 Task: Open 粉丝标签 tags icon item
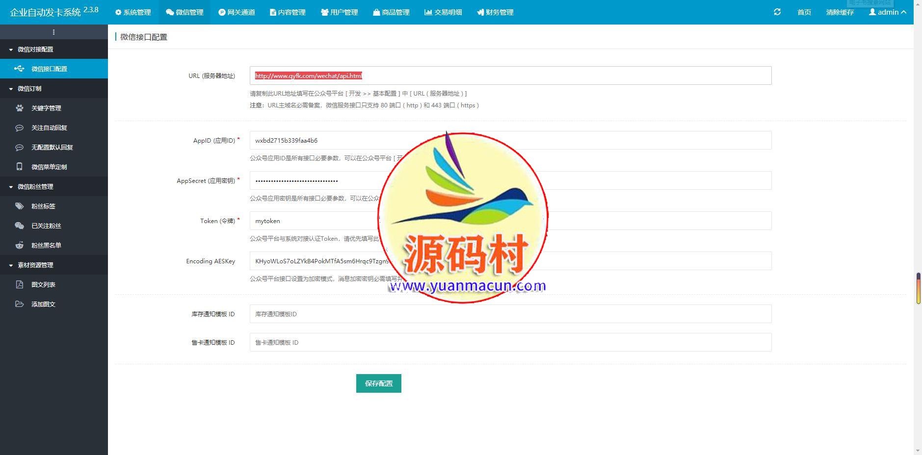pyautogui.click(x=43, y=206)
